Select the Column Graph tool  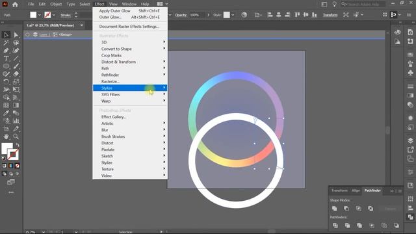(x=16, y=121)
